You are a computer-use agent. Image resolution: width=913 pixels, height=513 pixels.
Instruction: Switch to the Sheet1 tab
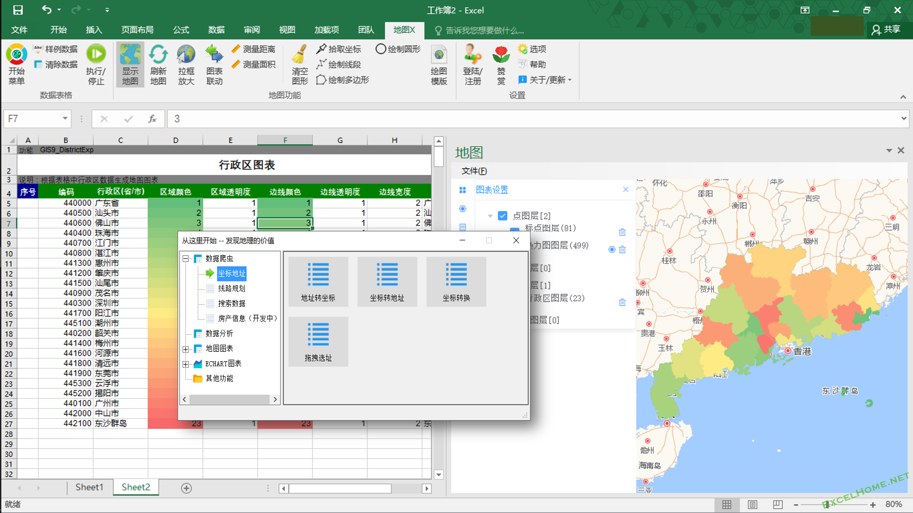click(89, 487)
